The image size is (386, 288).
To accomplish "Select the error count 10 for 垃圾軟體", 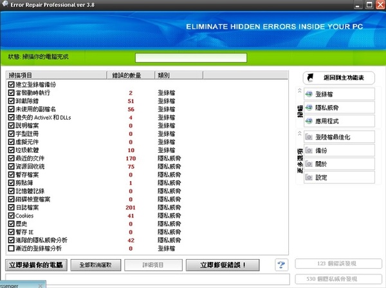I will (131, 150).
